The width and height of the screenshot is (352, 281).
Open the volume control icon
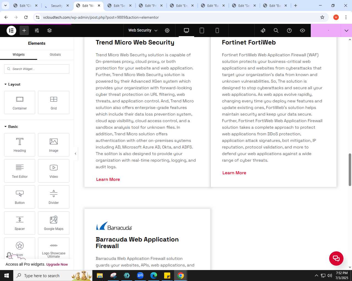tap(330, 276)
